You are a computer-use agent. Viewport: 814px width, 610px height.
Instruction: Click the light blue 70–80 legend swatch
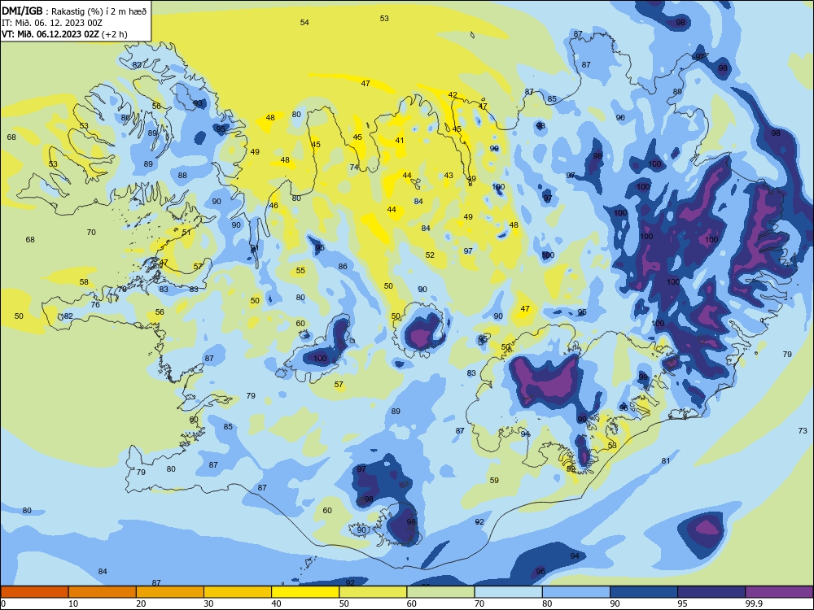(x=508, y=592)
